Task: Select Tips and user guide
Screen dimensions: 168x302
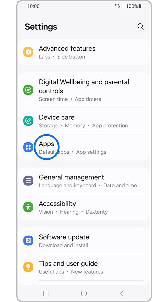Action: pos(84,267)
